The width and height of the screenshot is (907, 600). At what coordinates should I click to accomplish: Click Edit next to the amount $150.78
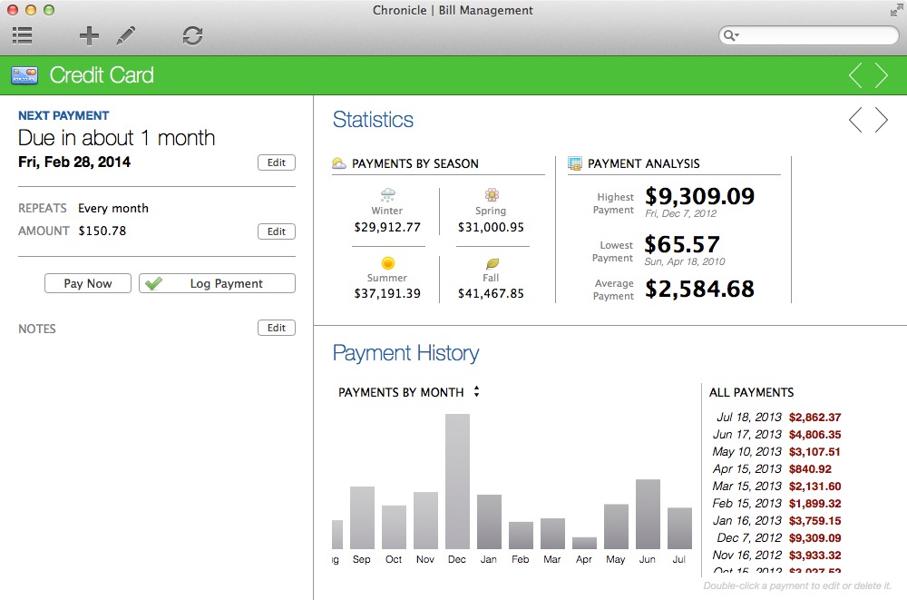pos(277,231)
